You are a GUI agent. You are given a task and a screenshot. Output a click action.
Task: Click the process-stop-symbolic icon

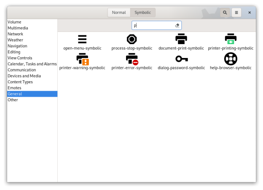132,40
